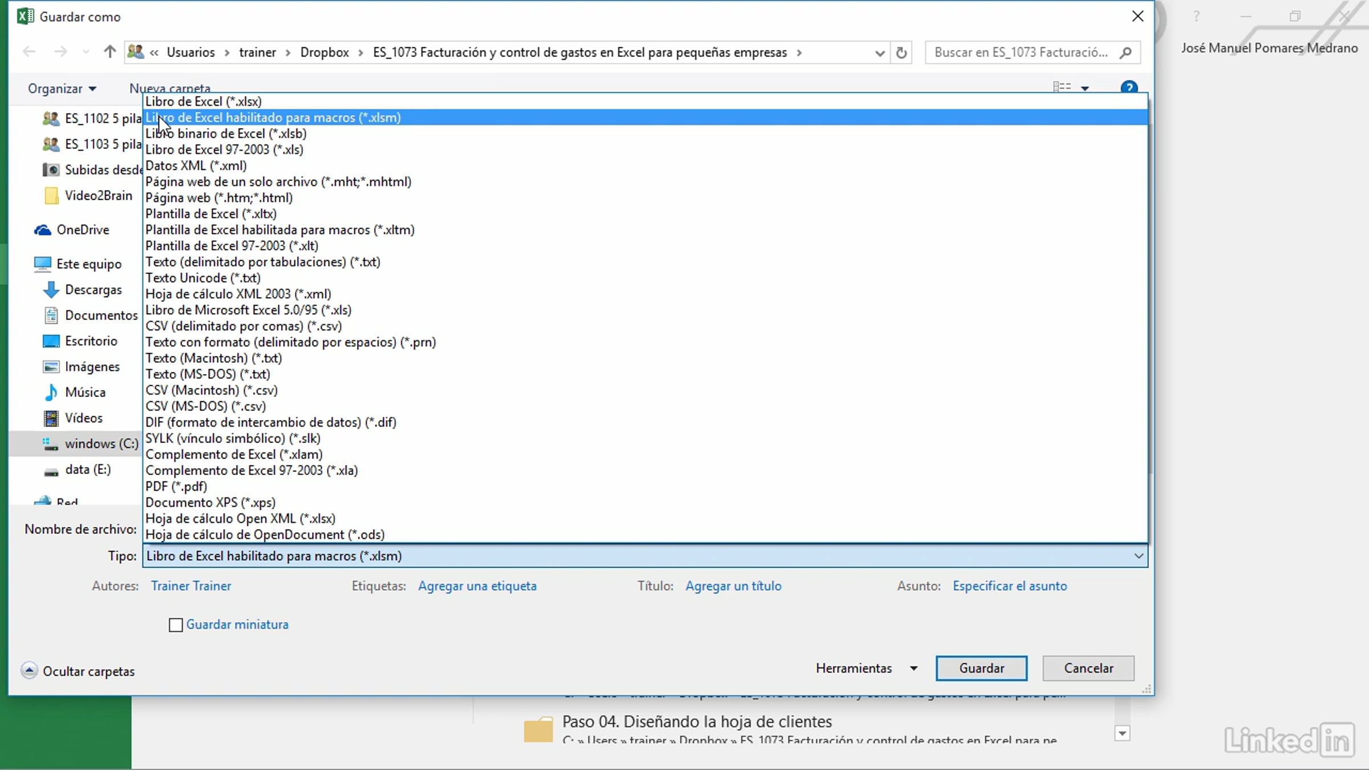Choose Documento XPS (*.xps) type

point(645,502)
